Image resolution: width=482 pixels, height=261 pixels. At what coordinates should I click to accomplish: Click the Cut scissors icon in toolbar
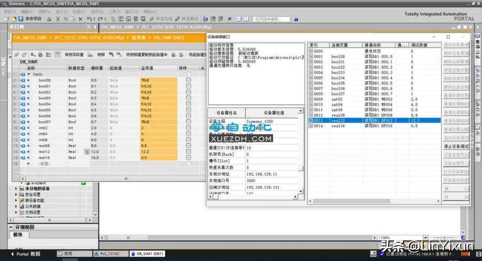(x=58, y=19)
